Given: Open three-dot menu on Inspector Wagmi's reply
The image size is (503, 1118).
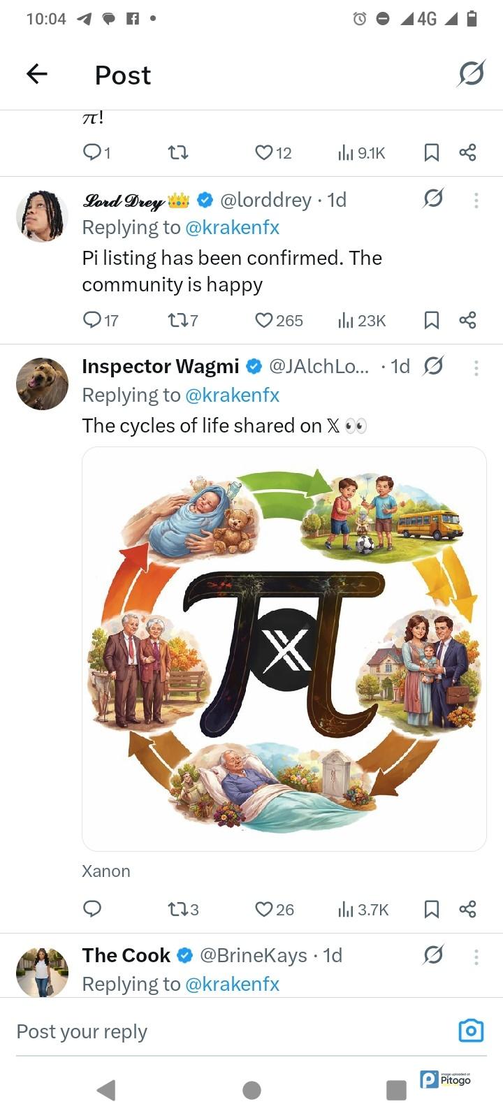Looking at the screenshot, I should pyautogui.click(x=476, y=368).
